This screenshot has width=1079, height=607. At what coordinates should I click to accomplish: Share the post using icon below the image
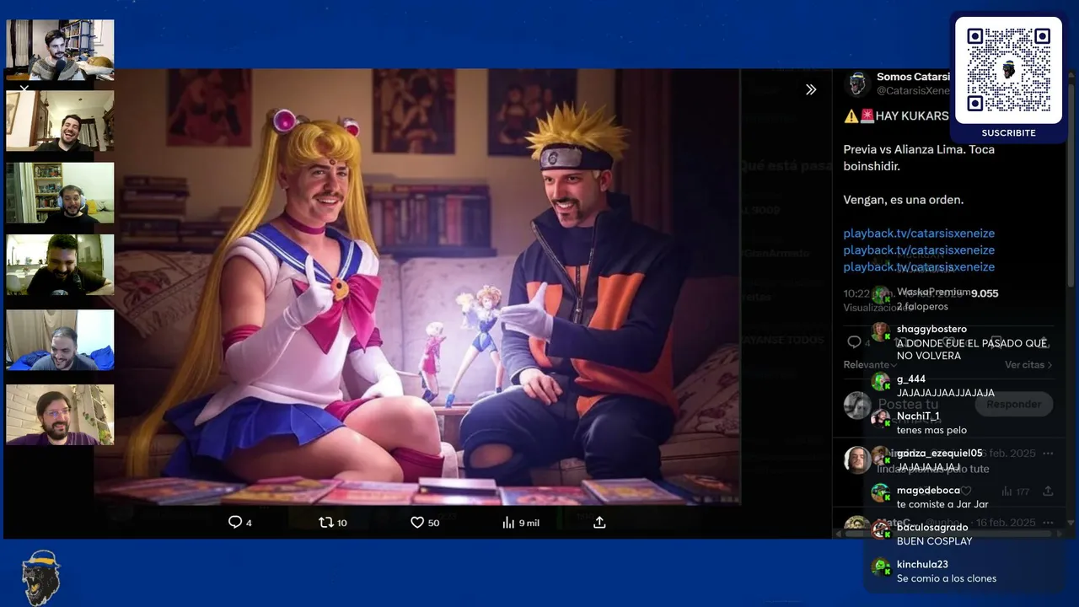tap(599, 523)
